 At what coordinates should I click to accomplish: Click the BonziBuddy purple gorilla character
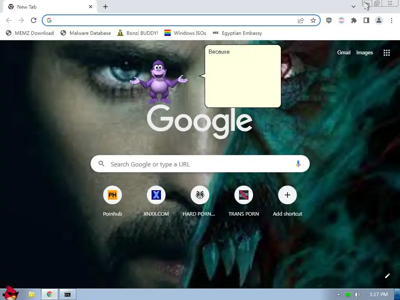(x=159, y=82)
